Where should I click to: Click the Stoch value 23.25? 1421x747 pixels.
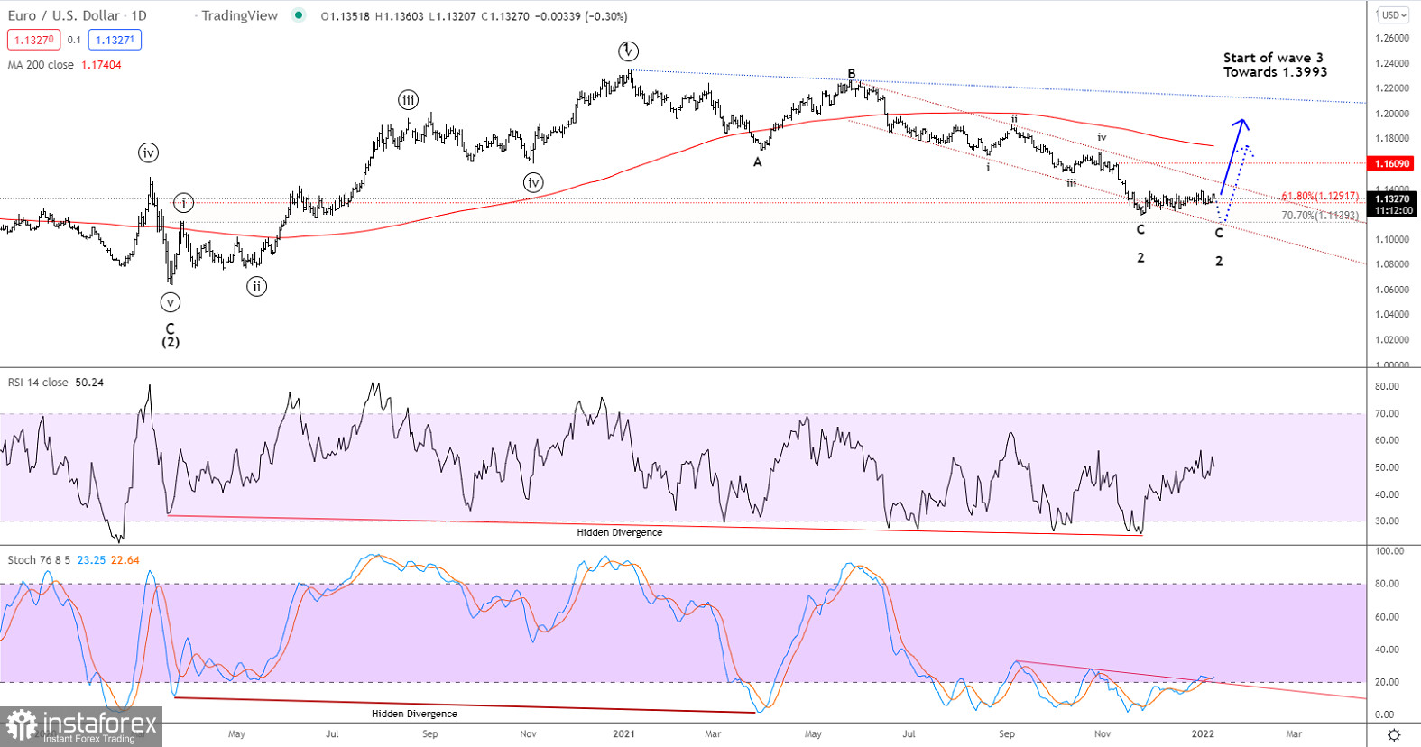click(x=91, y=560)
